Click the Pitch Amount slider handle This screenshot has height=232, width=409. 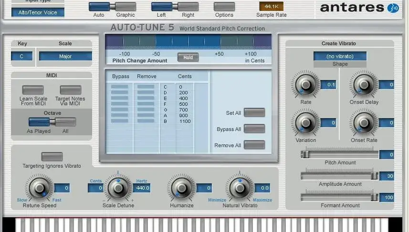click(x=305, y=154)
